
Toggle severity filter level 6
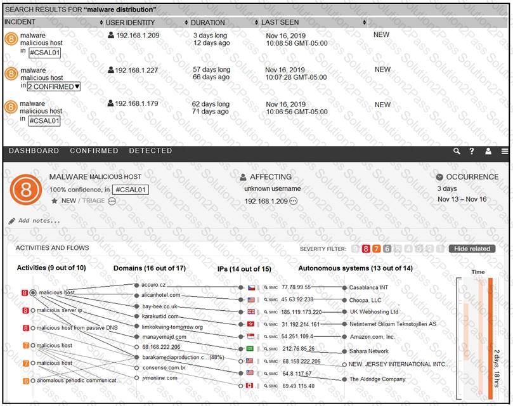point(387,249)
